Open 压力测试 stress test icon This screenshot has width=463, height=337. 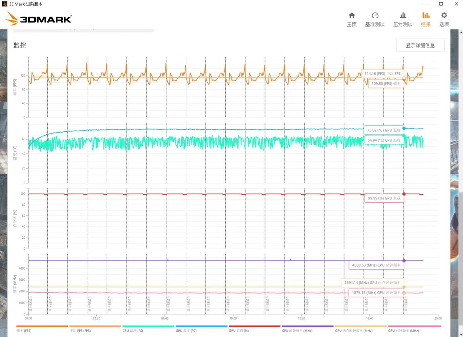point(403,19)
